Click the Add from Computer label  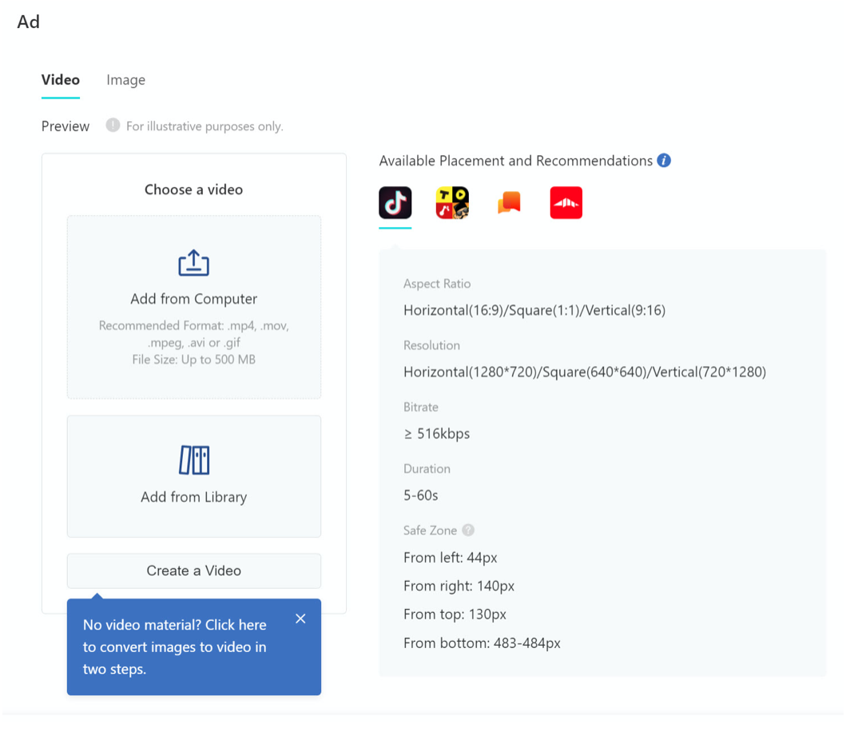tap(193, 299)
